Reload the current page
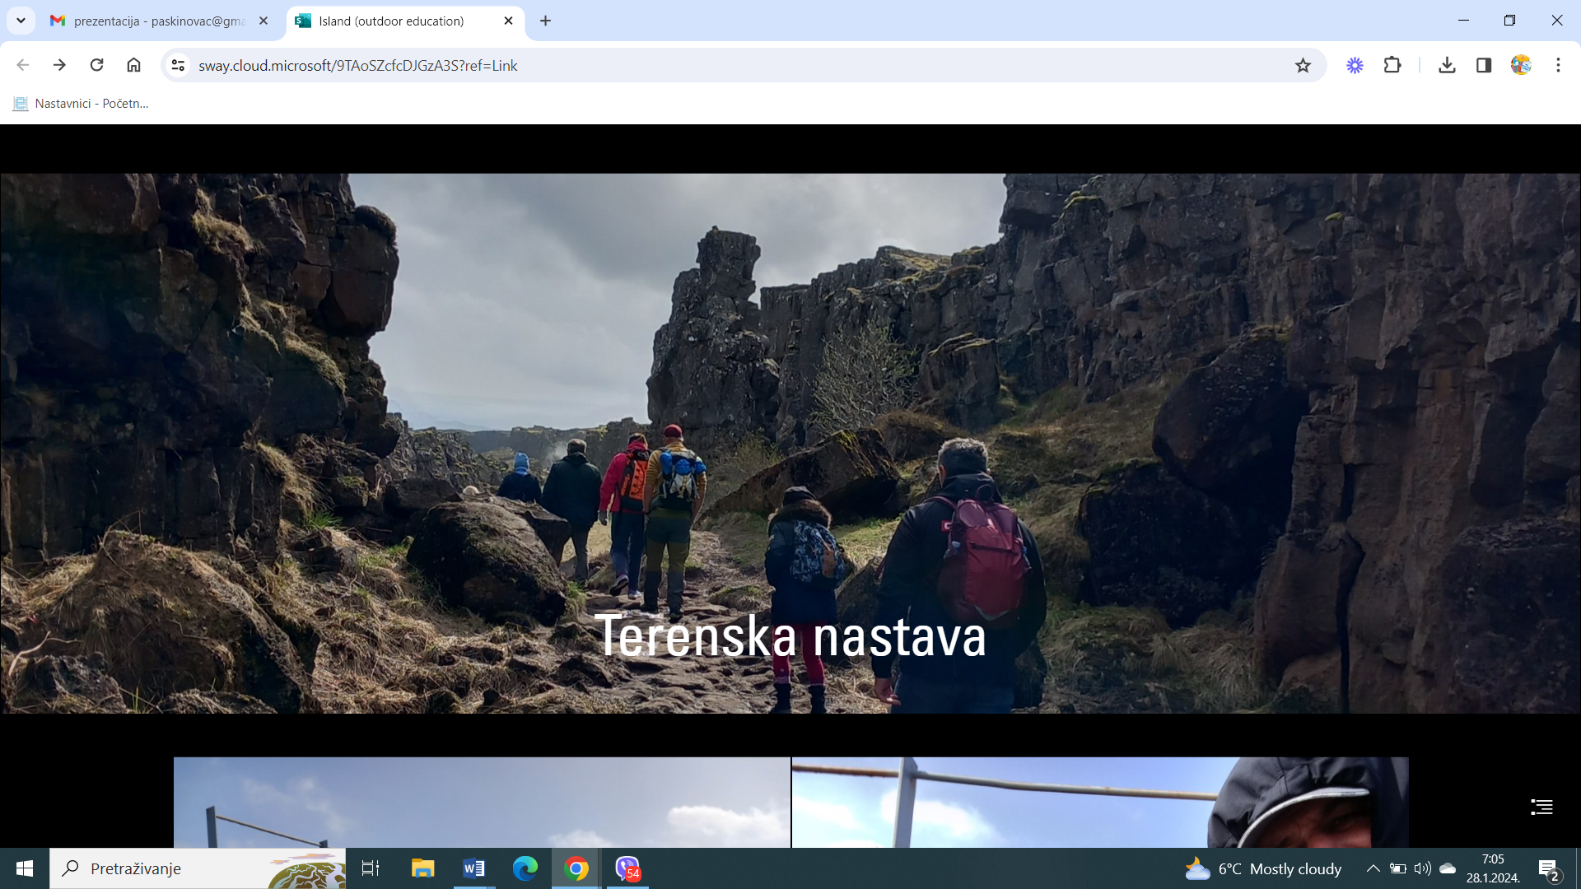 click(x=96, y=65)
